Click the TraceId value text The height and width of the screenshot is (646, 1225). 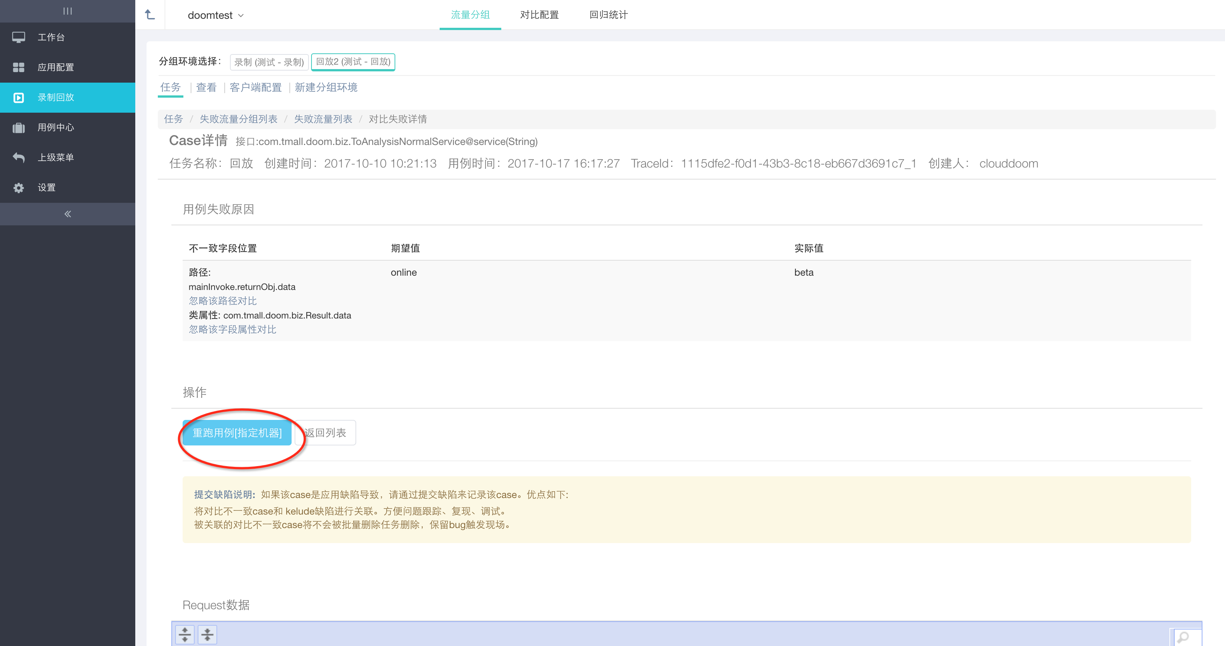click(798, 163)
